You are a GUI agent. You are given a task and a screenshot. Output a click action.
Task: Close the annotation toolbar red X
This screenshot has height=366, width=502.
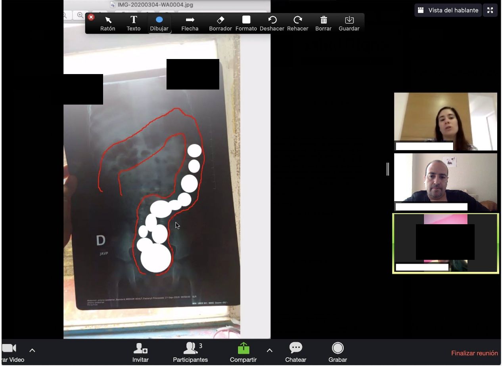[91, 17]
